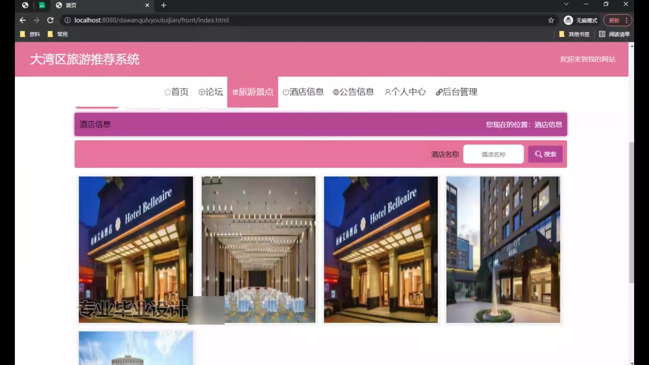The image size is (649, 365).
Task: Click the 酒店名称 search input field
Action: click(493, 154)
